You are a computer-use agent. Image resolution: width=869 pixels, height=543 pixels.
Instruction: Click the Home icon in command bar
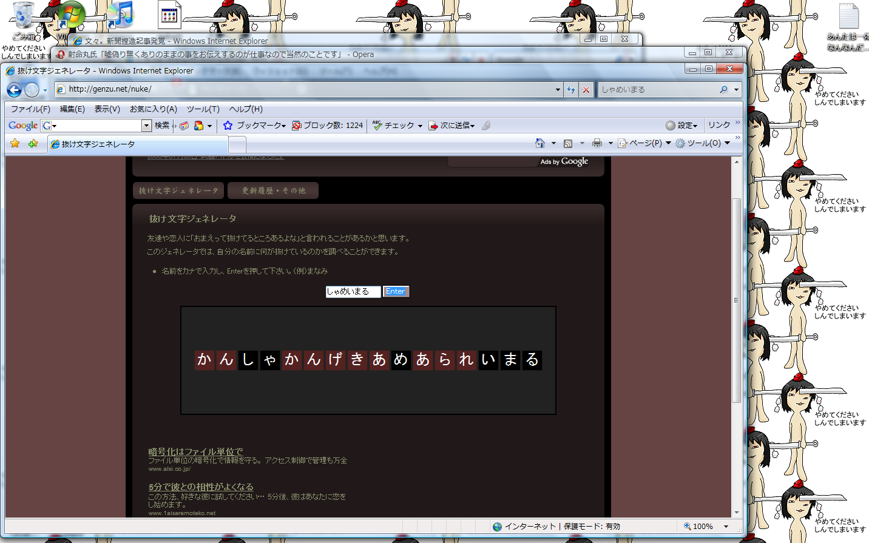point(540,143)
